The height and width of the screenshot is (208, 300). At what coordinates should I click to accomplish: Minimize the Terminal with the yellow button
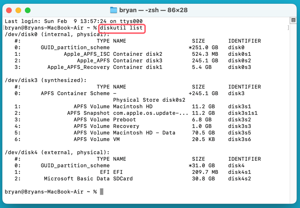pos(18,10)
